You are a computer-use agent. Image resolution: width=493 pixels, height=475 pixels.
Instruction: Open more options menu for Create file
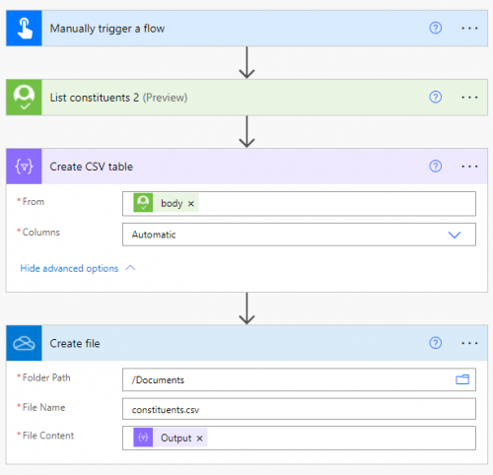pos(469,343)
